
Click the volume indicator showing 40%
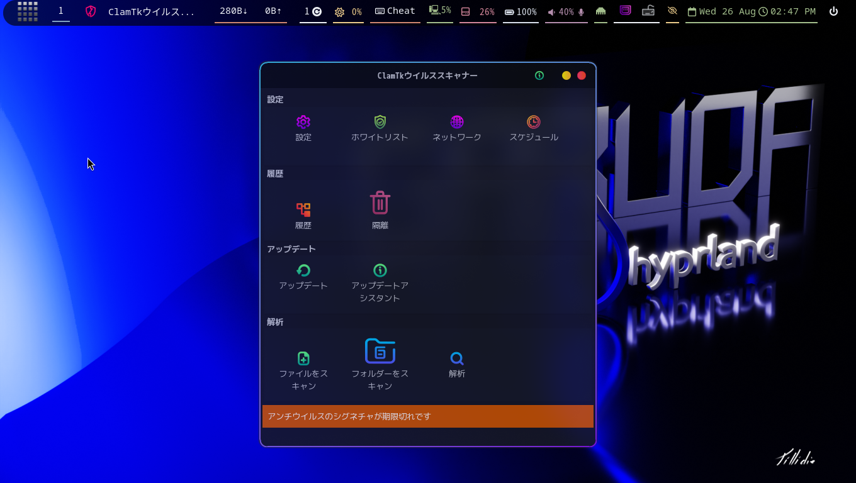coord(561,12)
